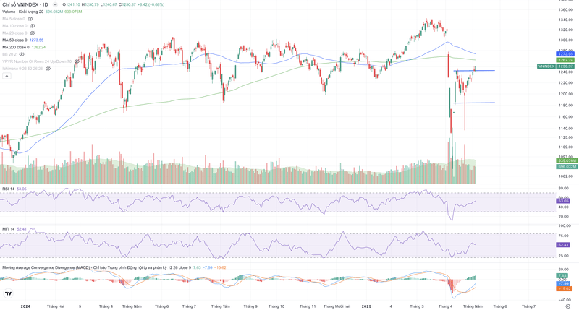Click the VNINDEX 1250.37 last price tag
579x310 pixels.
coord(556,66)
